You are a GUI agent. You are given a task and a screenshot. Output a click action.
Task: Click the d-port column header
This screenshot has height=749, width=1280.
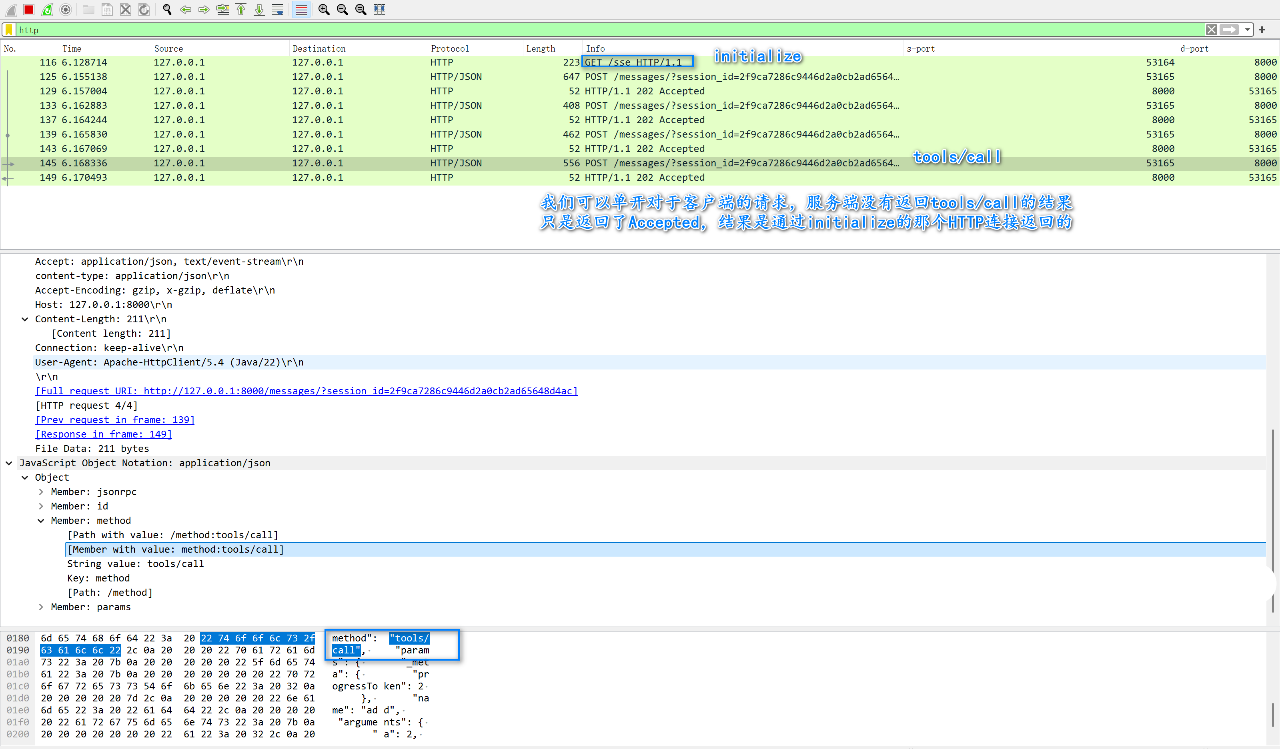click(1228, 49)
